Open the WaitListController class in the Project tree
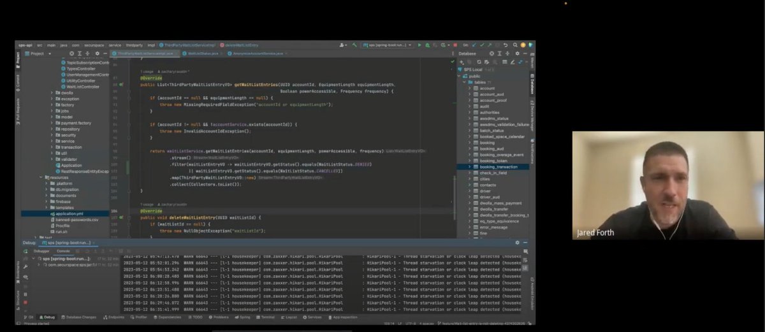Viewport: 765px width, 332px height. (82, 87)
